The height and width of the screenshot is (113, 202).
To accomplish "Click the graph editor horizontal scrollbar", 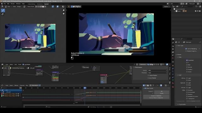I will [x=82, y=105].
